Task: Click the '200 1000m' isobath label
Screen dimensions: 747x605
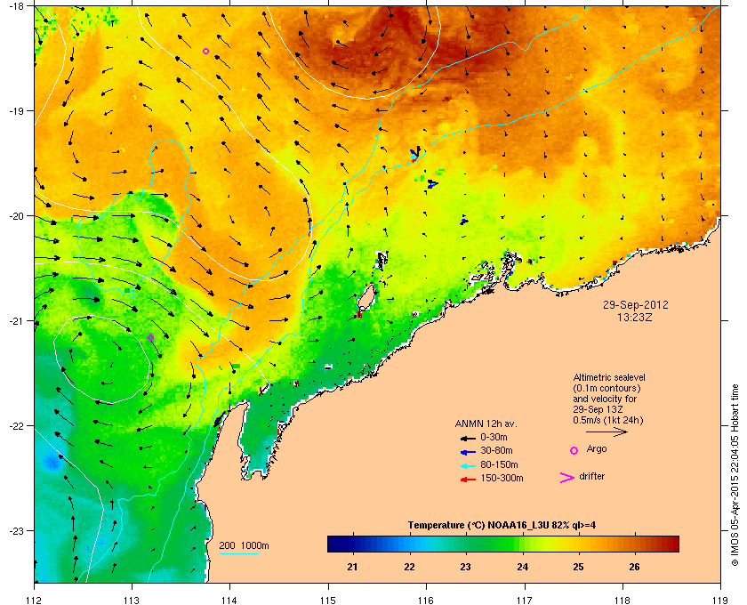Action: pyautogui.click(x=244, y=546)
